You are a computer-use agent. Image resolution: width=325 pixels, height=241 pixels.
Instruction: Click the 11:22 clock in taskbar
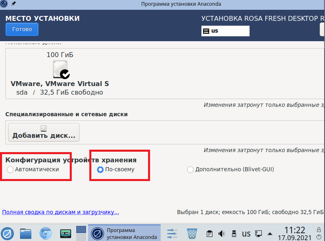(x=294, y=230)
